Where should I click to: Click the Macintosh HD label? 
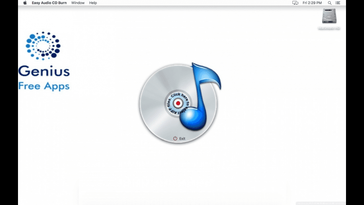pos(329,28)
